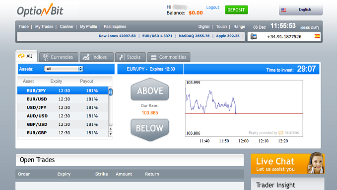The height and width of the screenshot is (190, 337).
Task: Switch to the Stocks tab
Action: 130,57
